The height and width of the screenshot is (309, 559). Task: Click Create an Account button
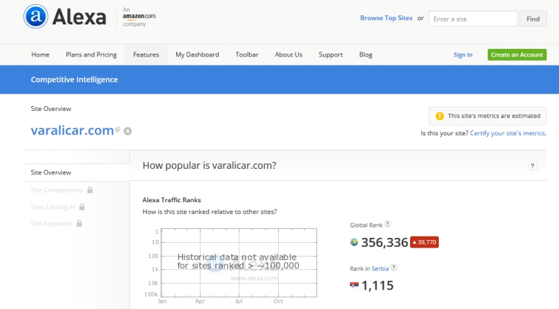pyautogui.click(x=517, y=54)
